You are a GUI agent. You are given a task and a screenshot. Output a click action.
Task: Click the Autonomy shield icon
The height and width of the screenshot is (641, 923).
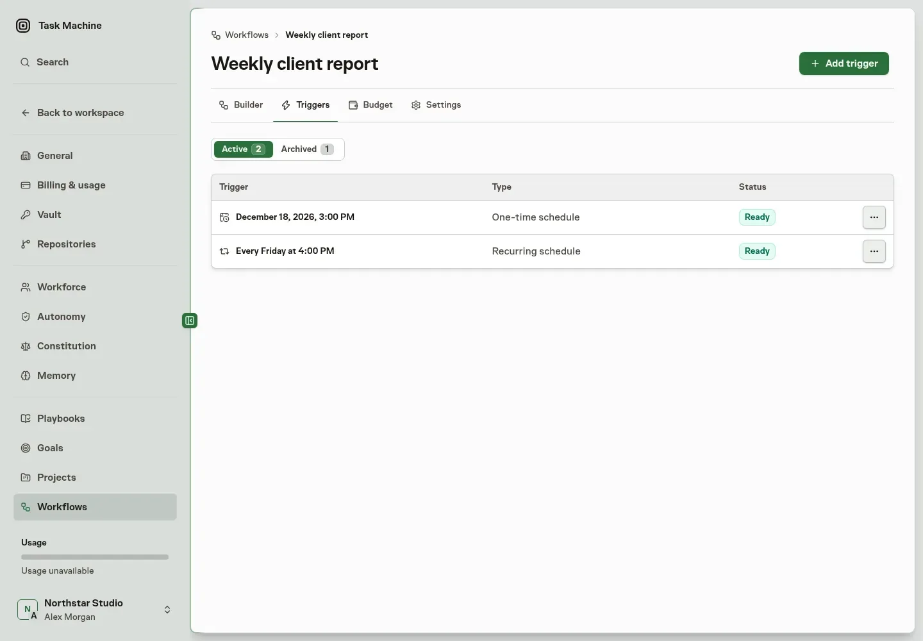[26, 317]
